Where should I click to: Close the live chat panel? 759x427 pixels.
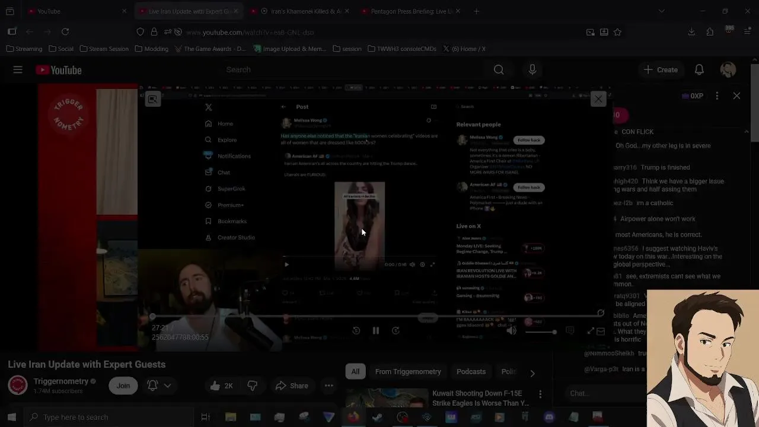[x=736, y=95]
